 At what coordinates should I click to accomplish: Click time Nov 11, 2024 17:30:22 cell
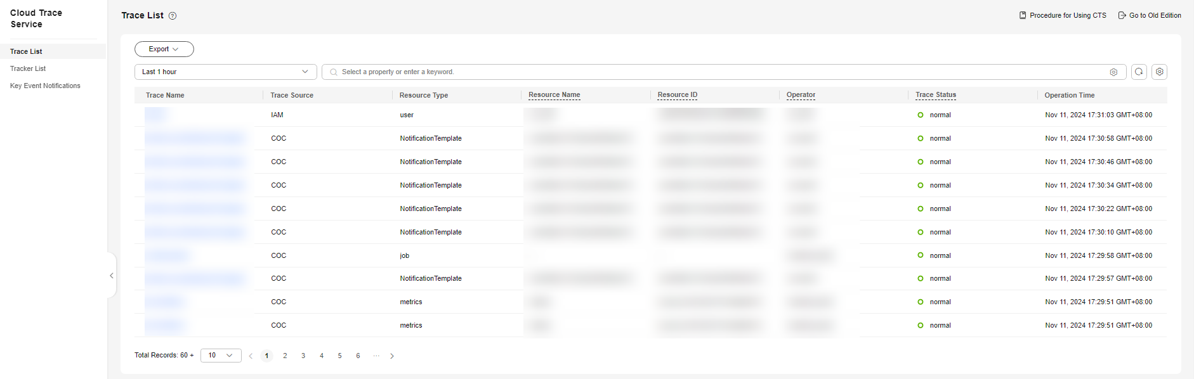(1099, 209)
